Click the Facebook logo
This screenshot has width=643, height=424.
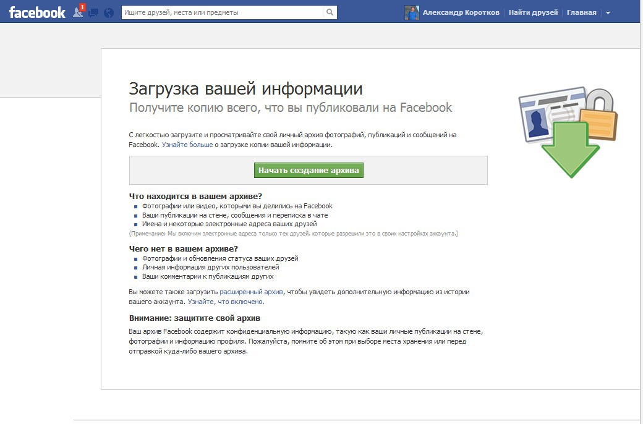[37, 12]
